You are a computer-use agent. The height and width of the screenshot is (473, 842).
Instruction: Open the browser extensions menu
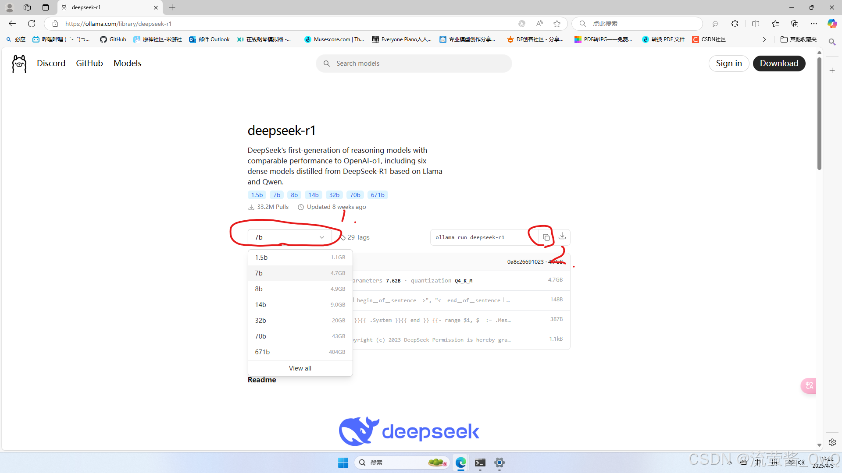click(735, 24)
